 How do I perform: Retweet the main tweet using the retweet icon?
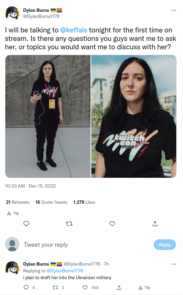69,223
